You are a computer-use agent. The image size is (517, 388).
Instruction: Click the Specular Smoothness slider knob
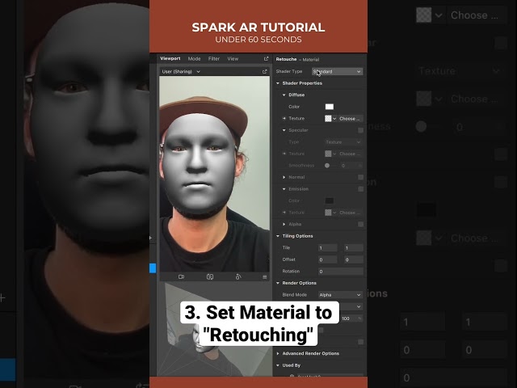click(327, 166)
